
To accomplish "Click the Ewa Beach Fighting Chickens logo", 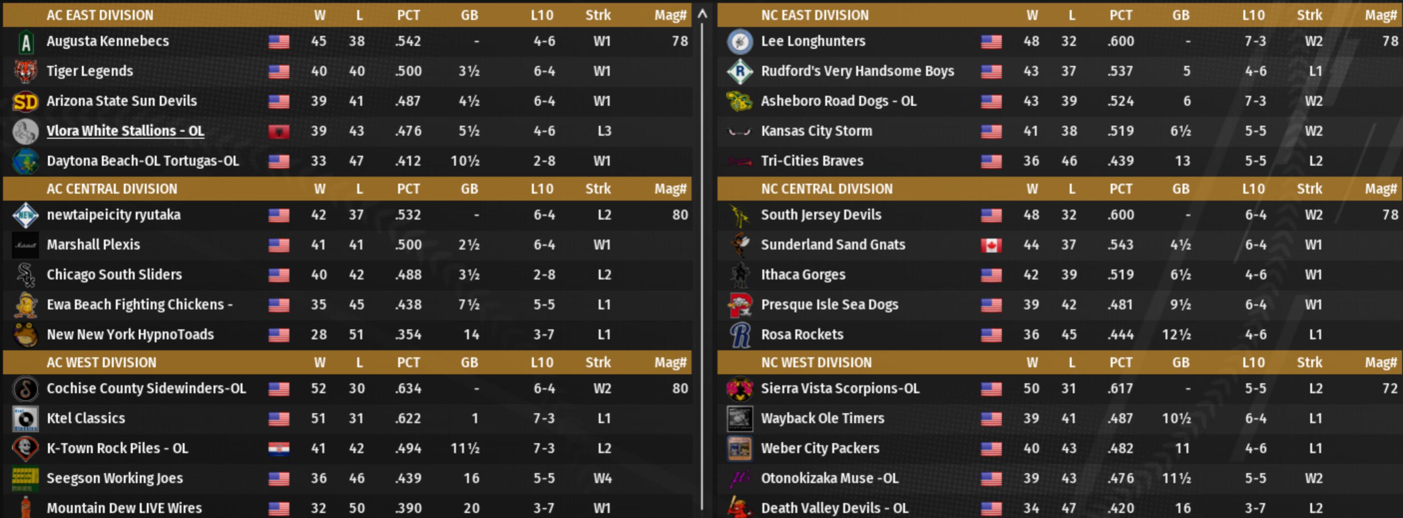I will 25,304.
